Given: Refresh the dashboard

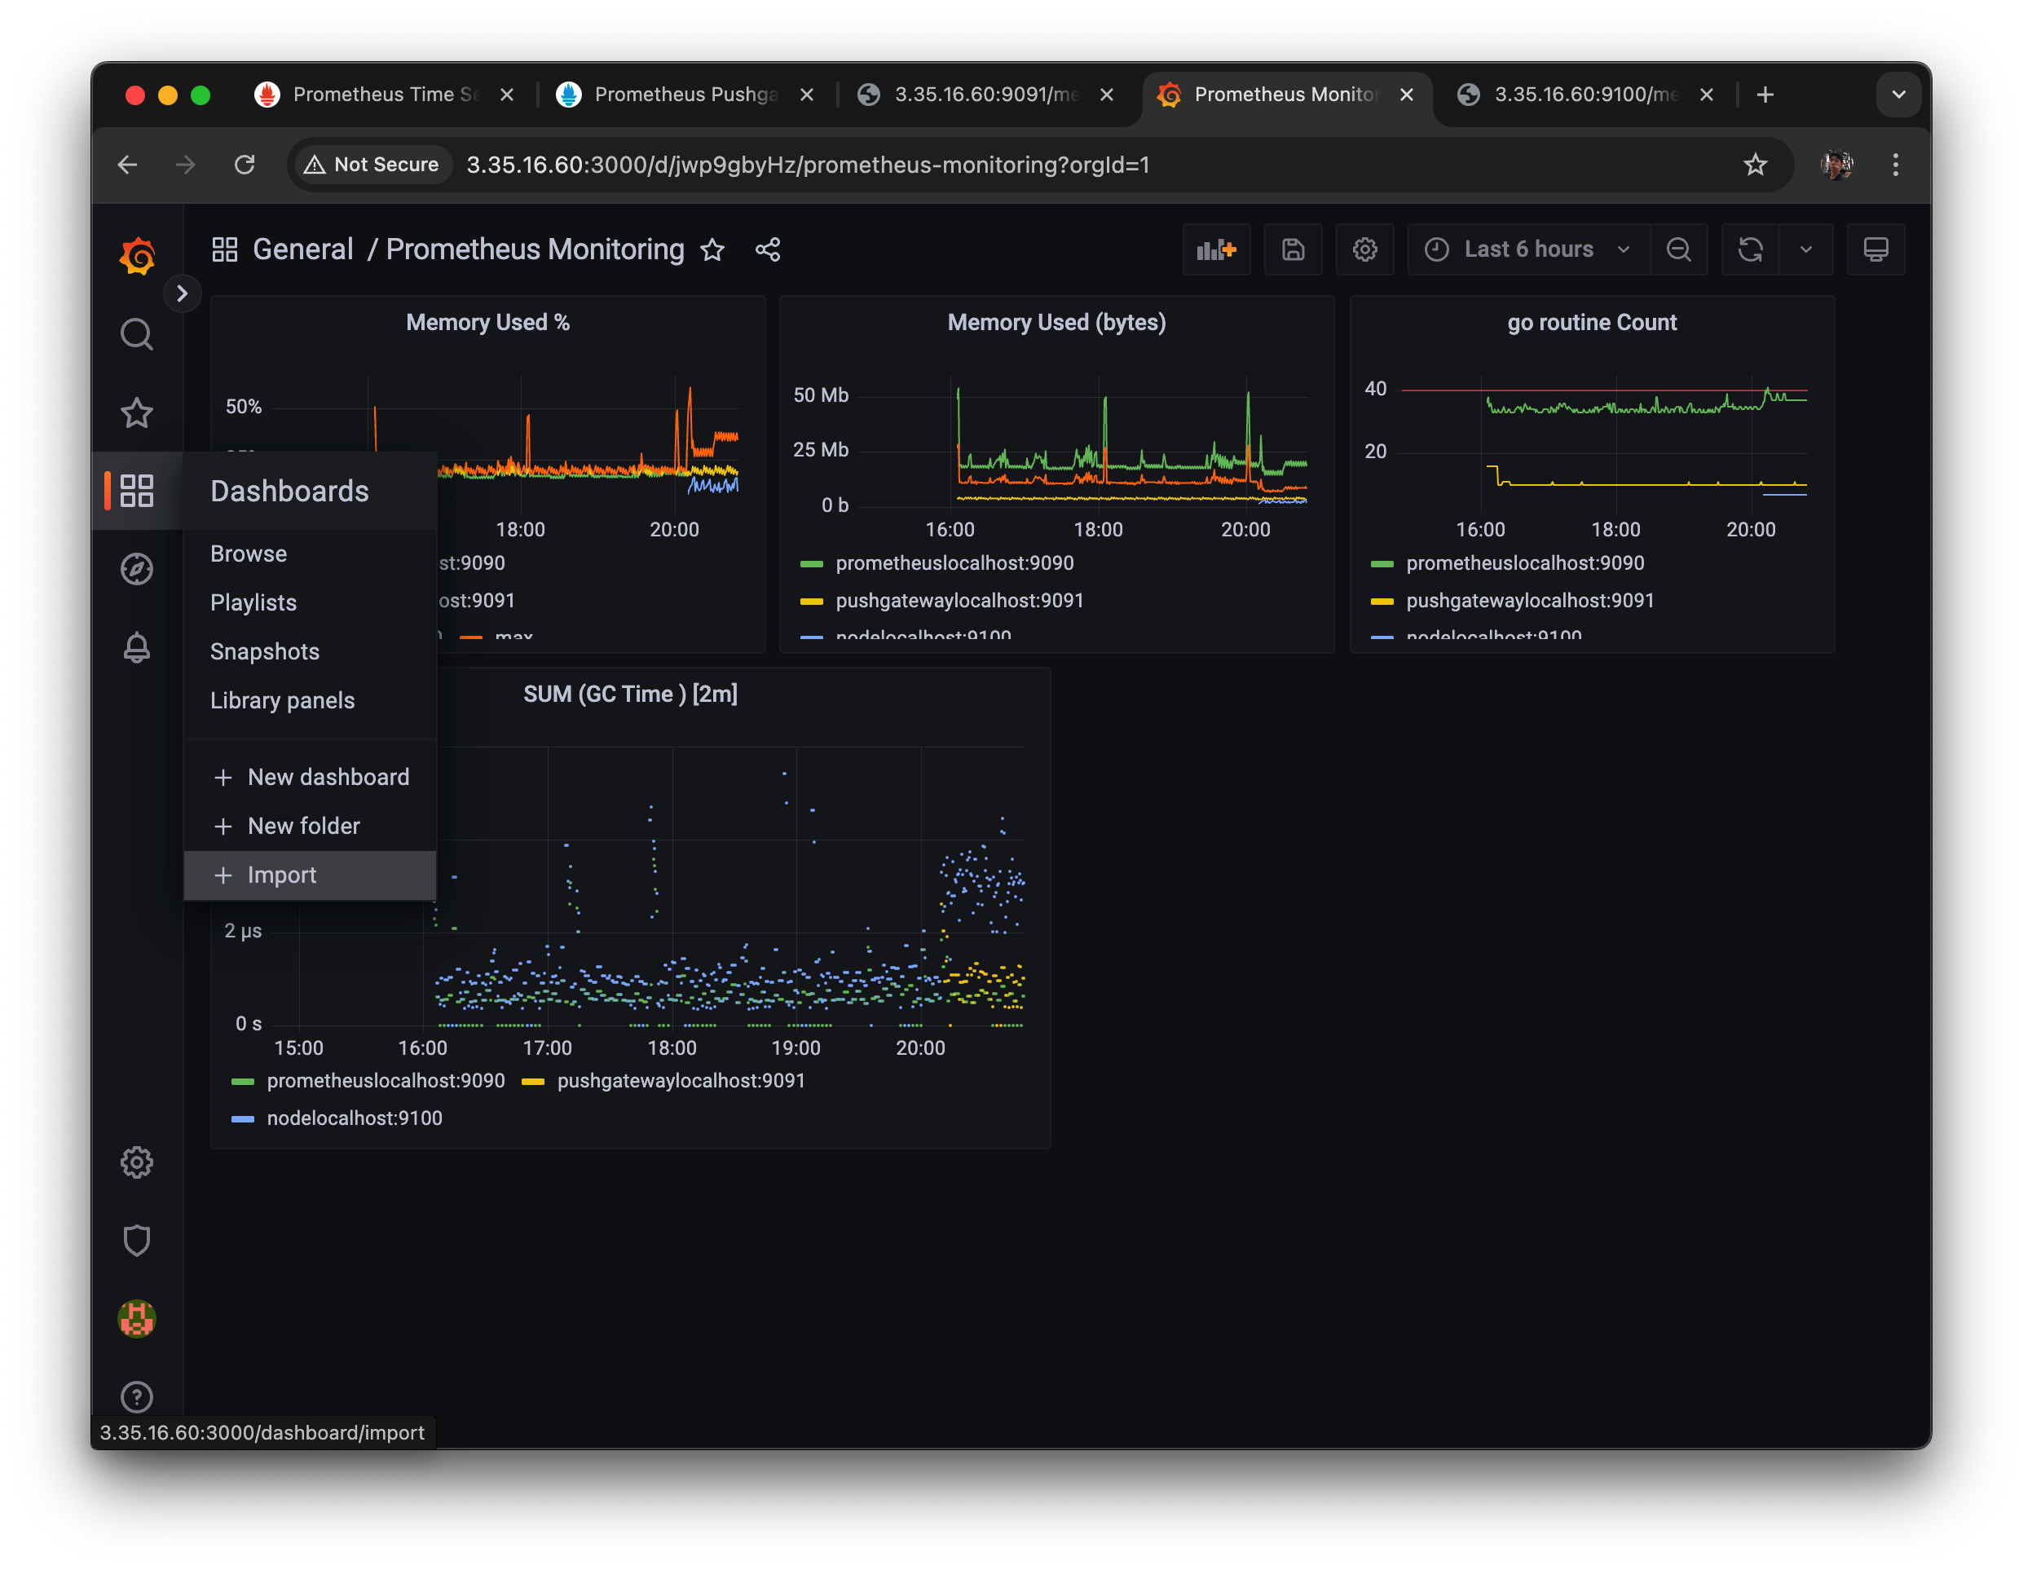Looking at the screenshot, I should 1750,249.
